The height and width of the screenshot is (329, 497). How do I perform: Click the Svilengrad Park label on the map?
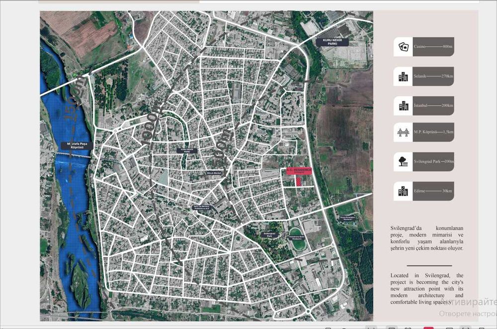(x=269, y=235)
